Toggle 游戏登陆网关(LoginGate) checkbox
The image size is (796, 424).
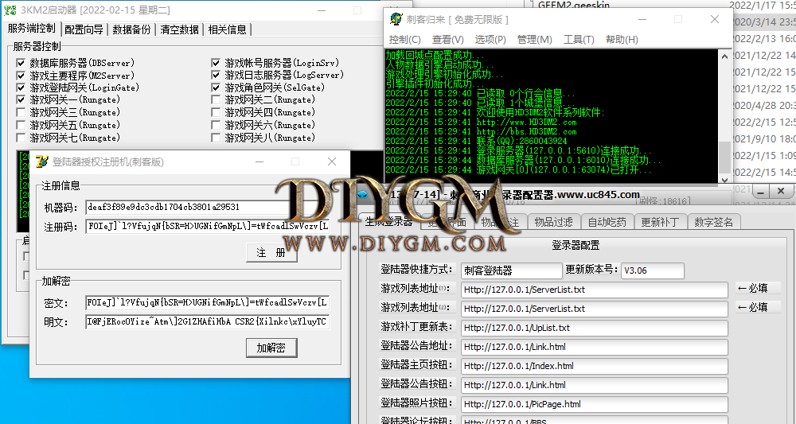[x=21, y=88]
